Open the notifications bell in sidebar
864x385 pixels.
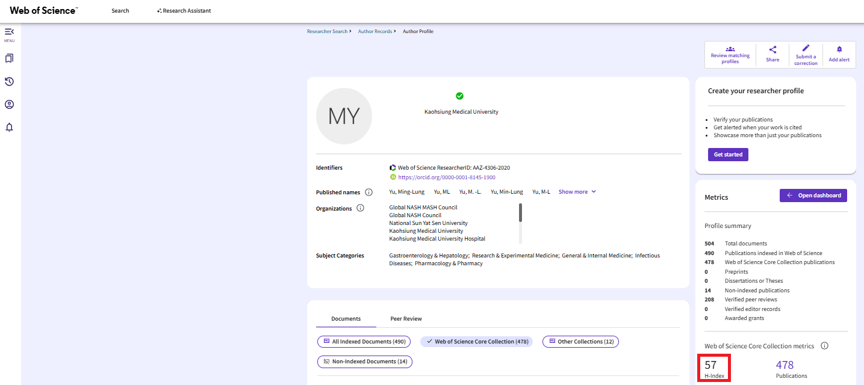tap(9, 127)
